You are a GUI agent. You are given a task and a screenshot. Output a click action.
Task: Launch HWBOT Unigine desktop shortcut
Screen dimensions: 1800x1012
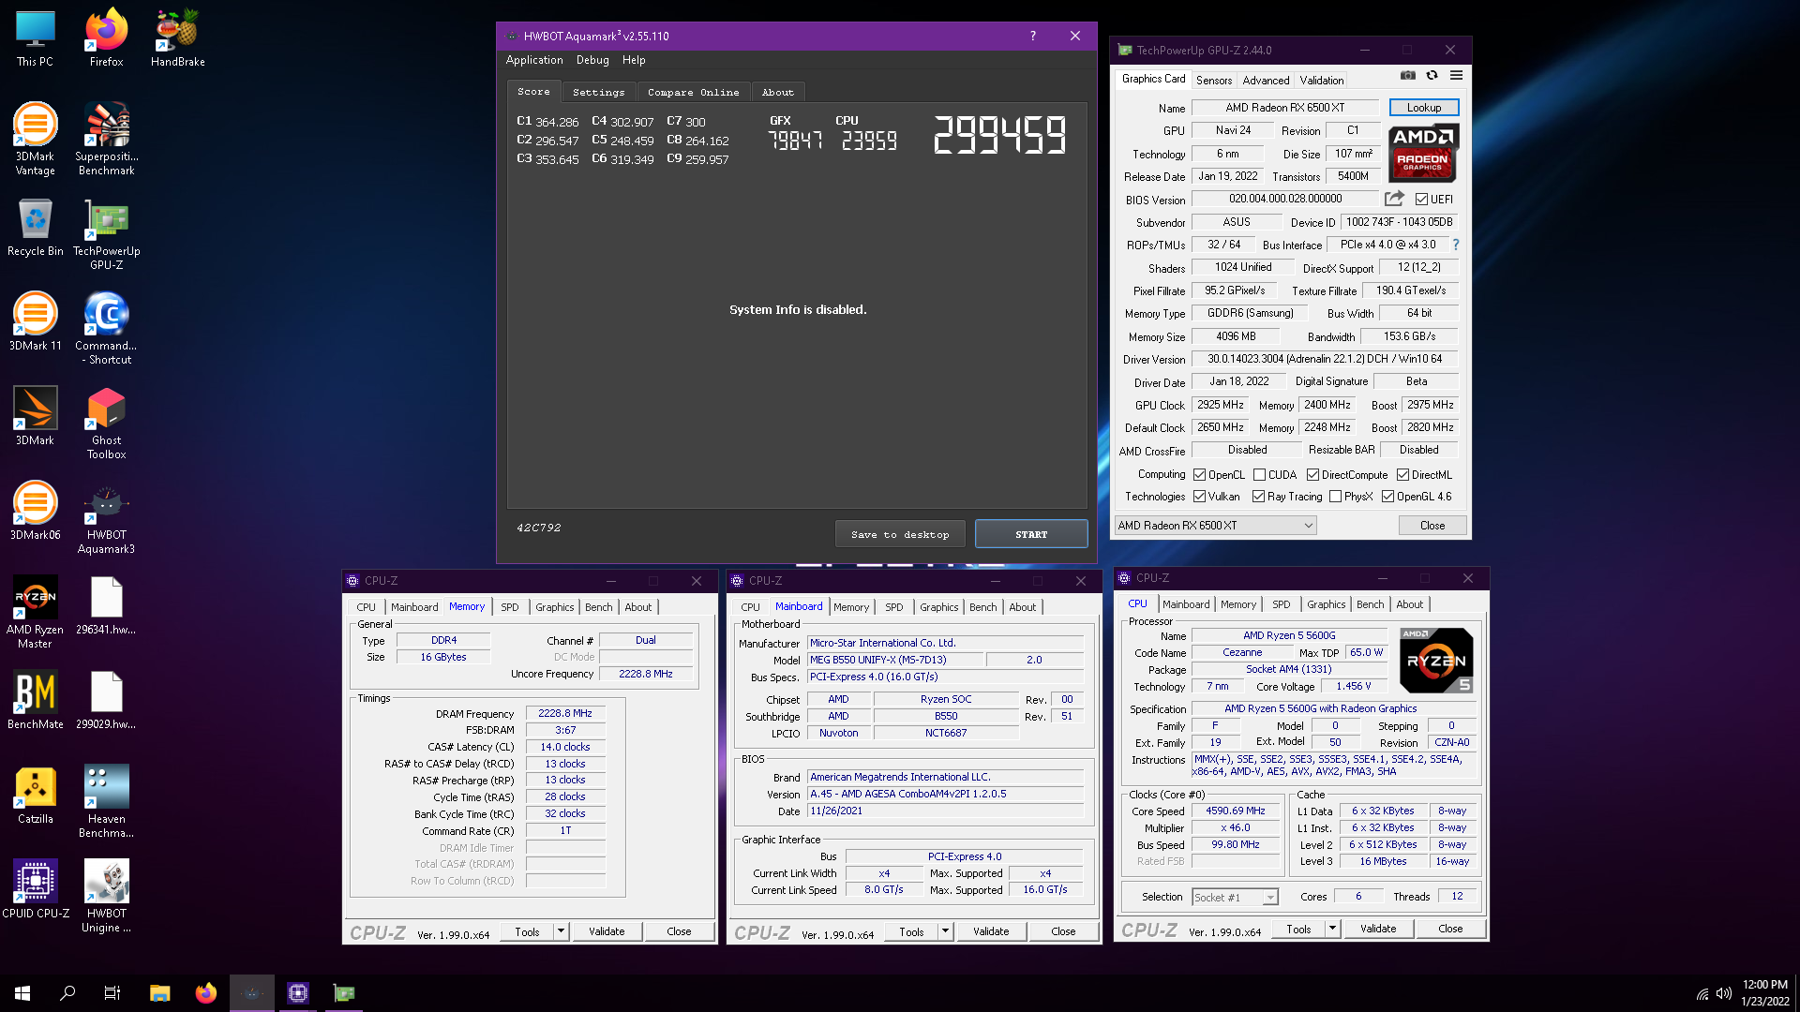[106, 897]
